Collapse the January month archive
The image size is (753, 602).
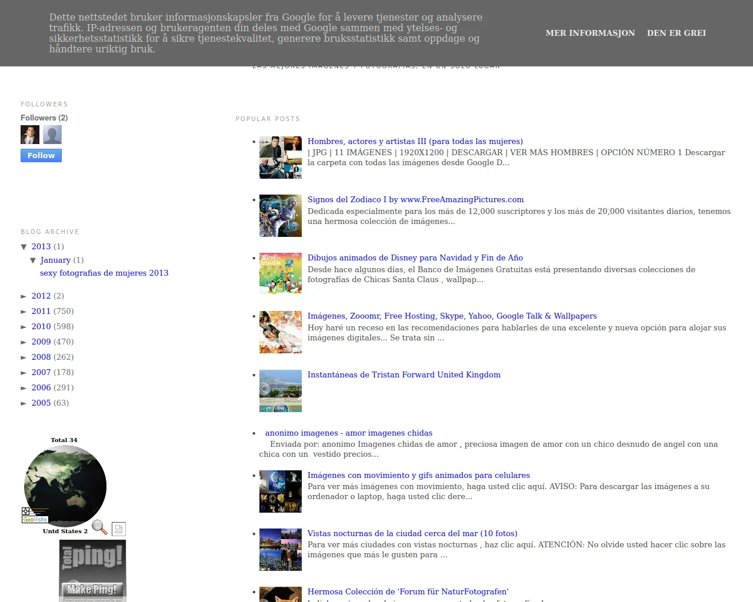pyautogui.click(x=33, y=260)
